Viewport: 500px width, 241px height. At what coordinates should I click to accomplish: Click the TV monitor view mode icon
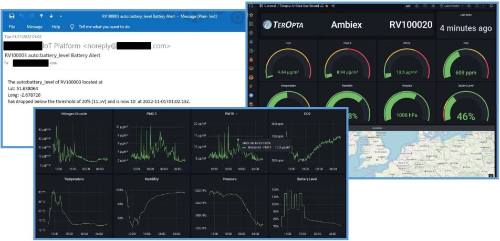point(491,6)
